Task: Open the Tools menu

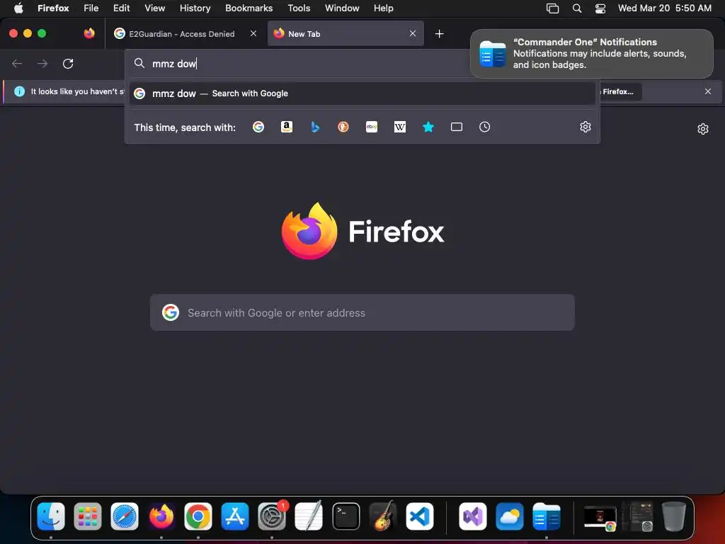Action: coord(299,8)
